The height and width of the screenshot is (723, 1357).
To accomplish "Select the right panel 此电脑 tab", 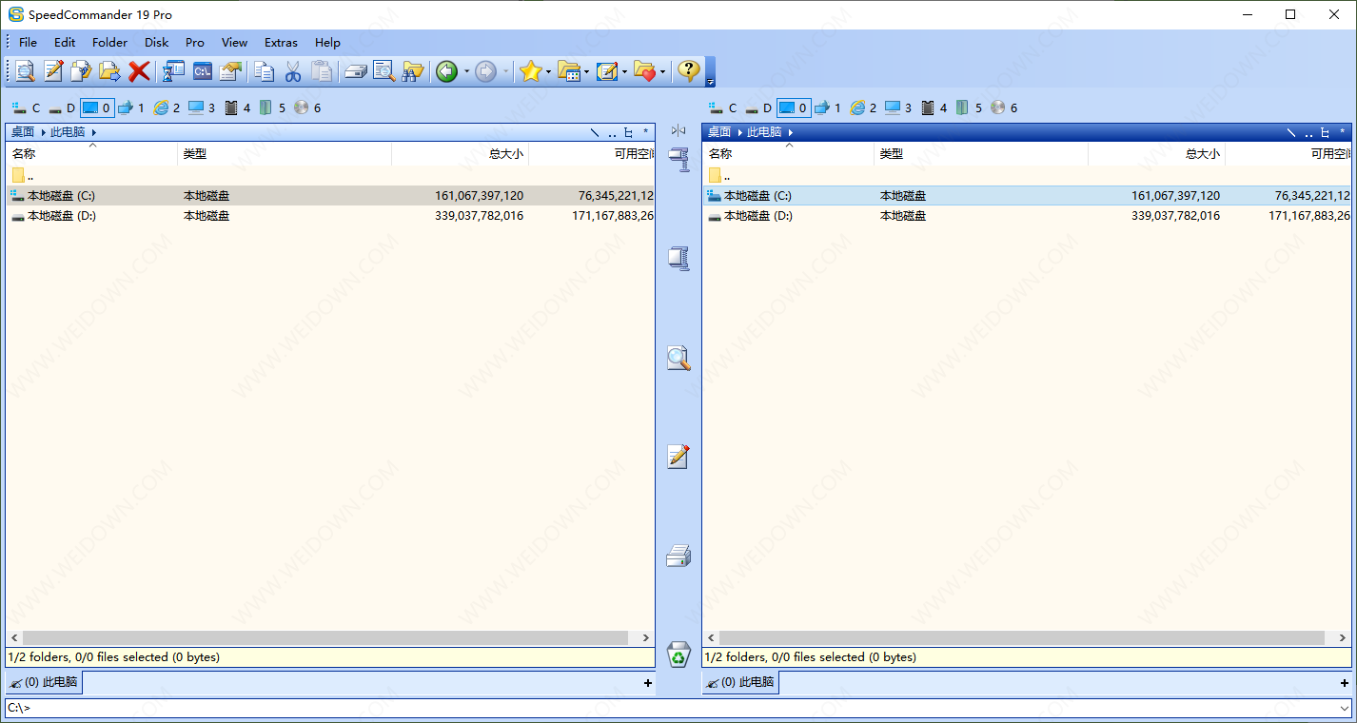I will 740,682.
